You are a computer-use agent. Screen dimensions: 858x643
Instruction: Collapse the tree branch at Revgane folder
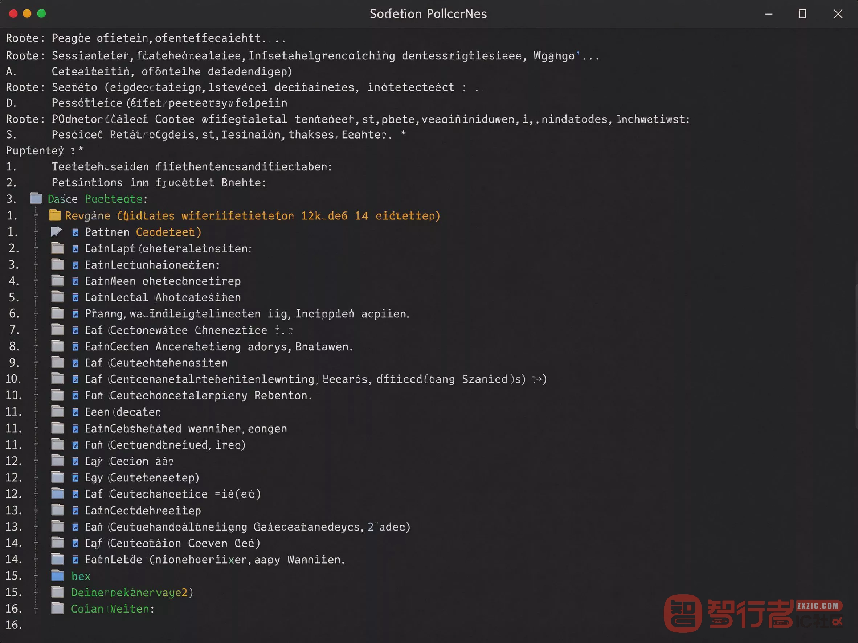pyautogui.click(x=36, y=215)
